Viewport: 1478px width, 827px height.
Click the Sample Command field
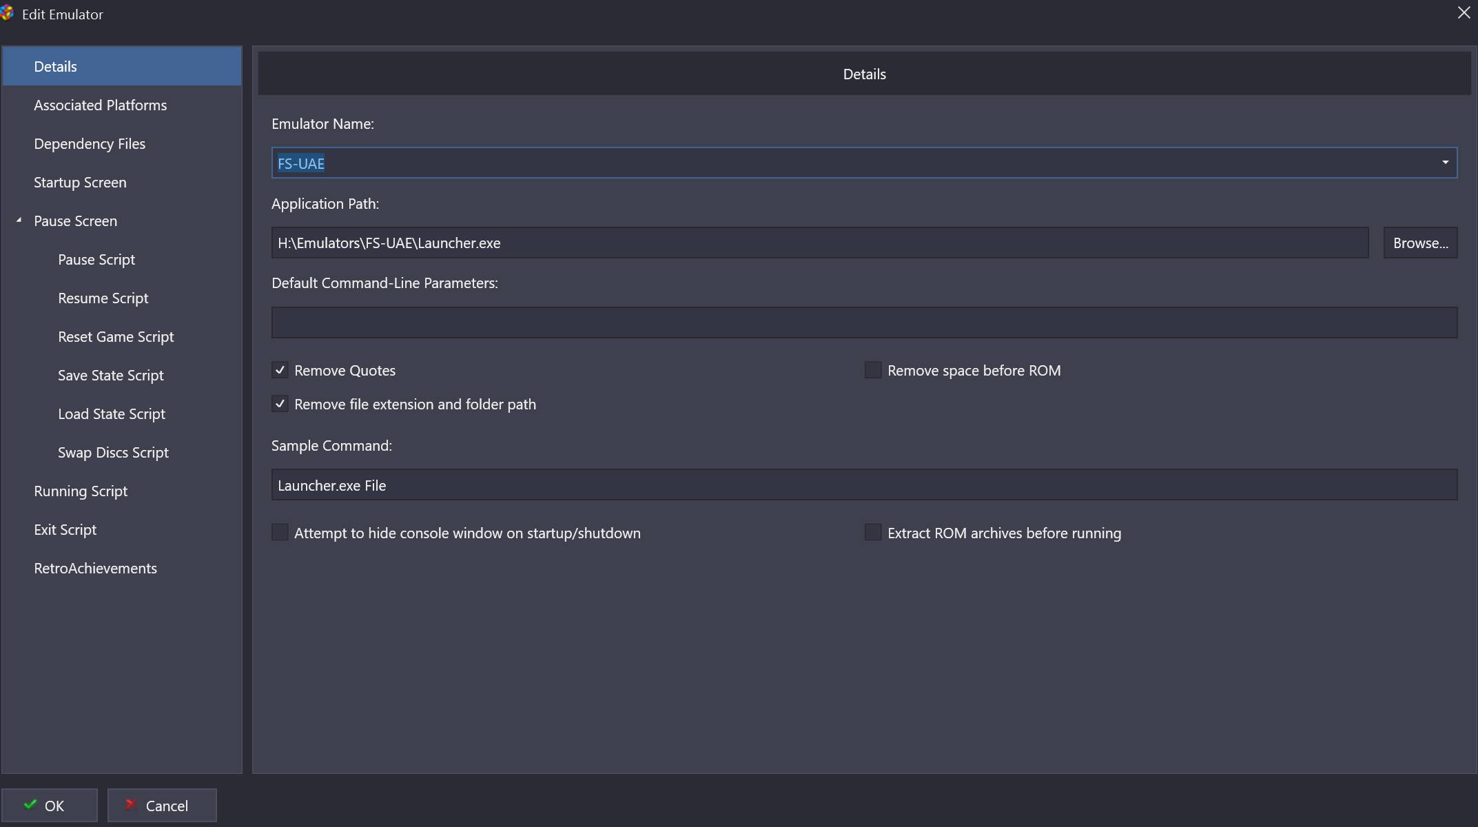(864, 485)
